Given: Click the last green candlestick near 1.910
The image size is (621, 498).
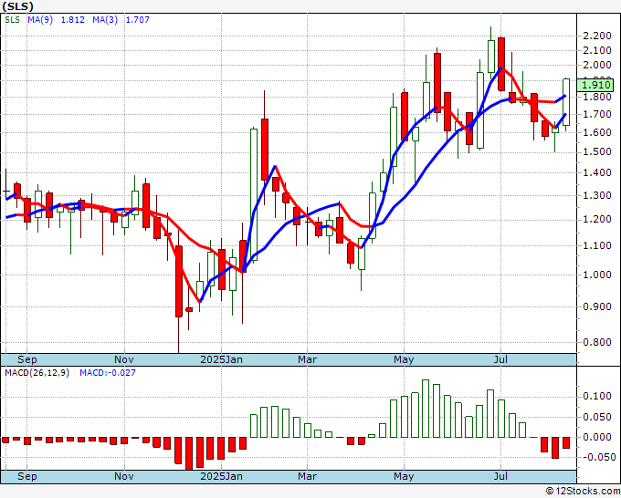Looking at the screenshot, I should pyautogui.click(x=566, y=102).
